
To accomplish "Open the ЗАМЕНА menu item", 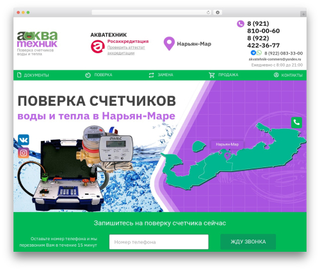I will point(165,75).
